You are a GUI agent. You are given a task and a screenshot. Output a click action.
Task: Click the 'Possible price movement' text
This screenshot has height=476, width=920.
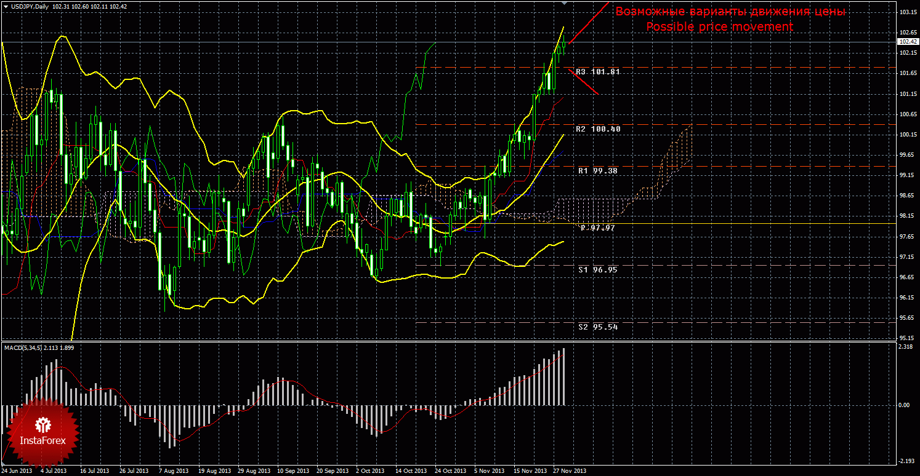(719, 27)
